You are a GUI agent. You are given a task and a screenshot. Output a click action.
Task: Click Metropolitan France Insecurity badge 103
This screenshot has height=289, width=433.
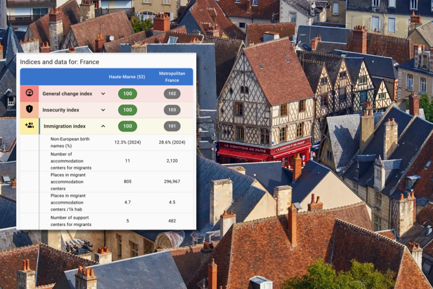click(x=172, y=110)
